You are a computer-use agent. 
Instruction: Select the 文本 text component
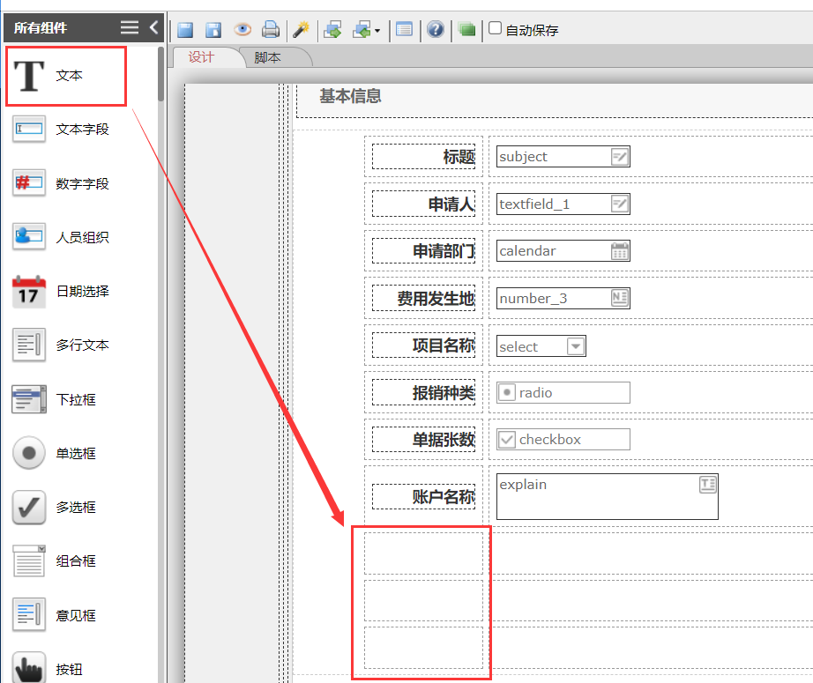pos(67,76)
